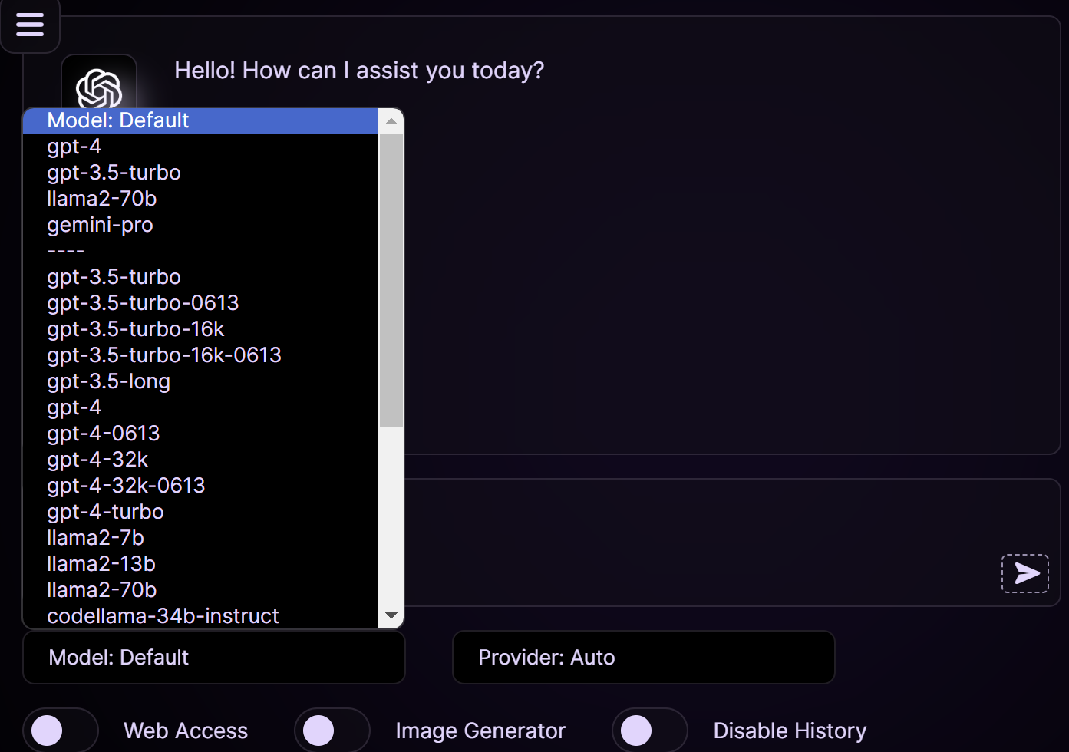Select gpt-4-0613 model
This screenshot has width=1069, height=752.
201,434
